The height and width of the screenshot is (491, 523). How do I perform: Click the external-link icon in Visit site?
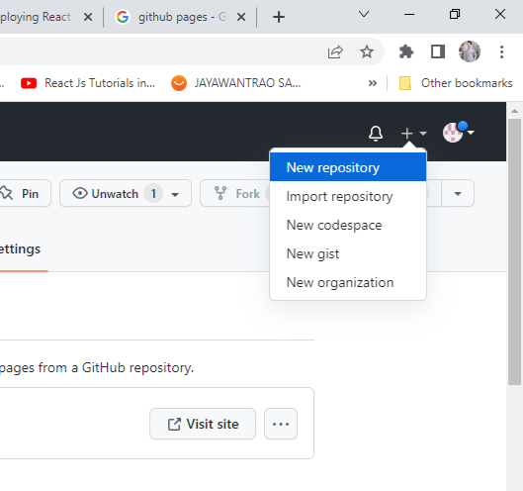point(174,425)
